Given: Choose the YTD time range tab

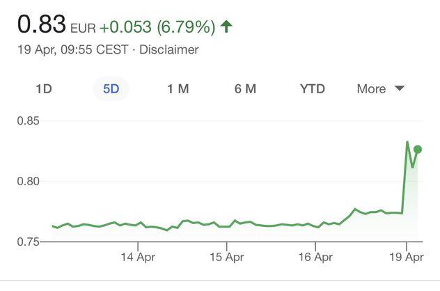Looking at the screenshot, I should (313, 88).
